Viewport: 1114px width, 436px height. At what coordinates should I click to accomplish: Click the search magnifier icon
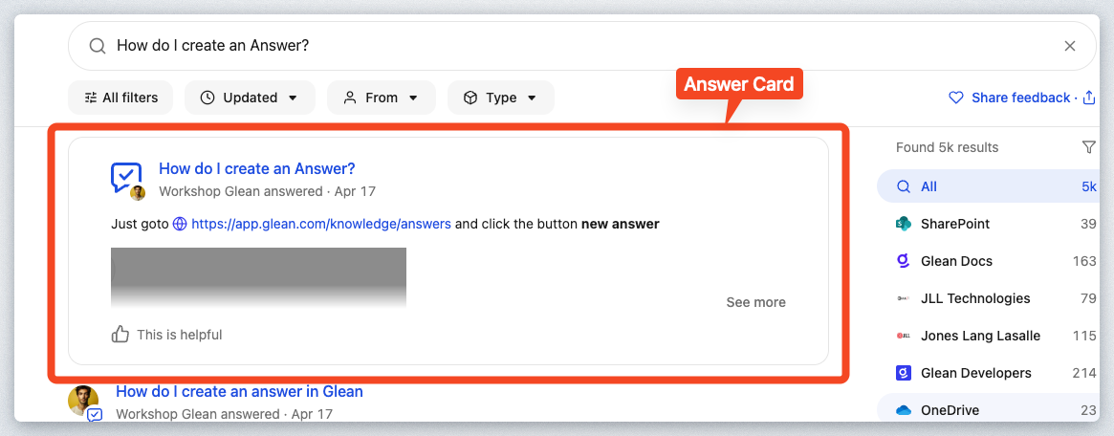[97, 46]
